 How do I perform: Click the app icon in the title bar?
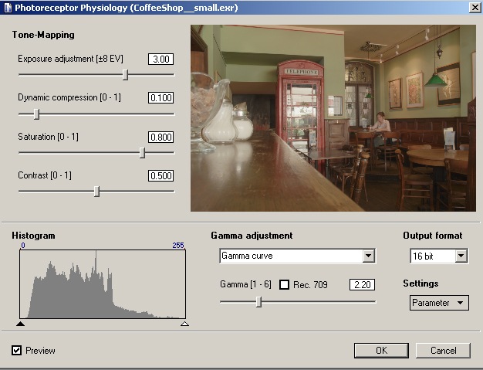[7, 7]
